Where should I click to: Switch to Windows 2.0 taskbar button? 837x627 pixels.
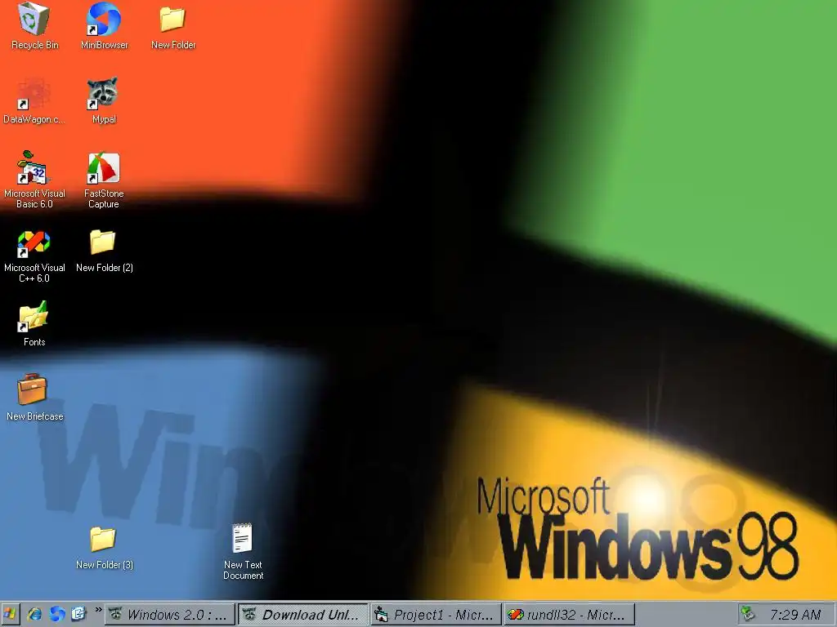[170, 615]
